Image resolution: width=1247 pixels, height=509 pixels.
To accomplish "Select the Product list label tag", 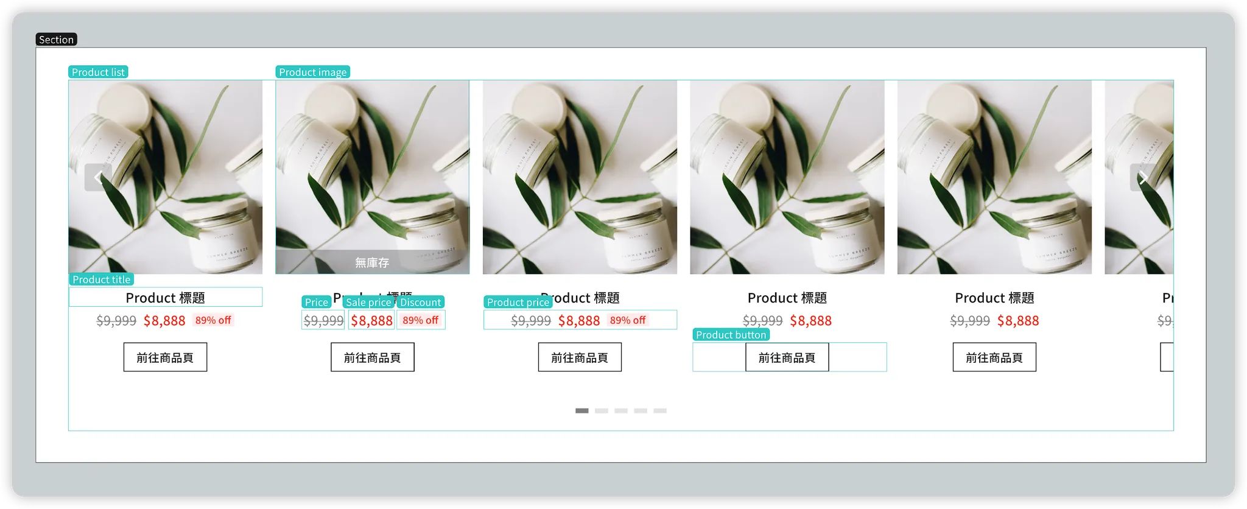I will click(x=98, y=72).
